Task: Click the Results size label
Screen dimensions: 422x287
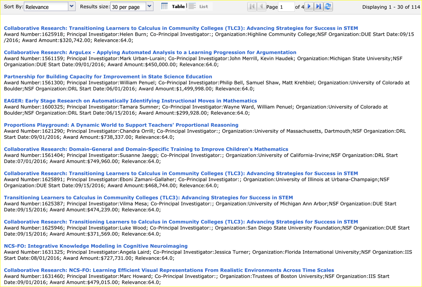Action: click(x=95, y=7)
